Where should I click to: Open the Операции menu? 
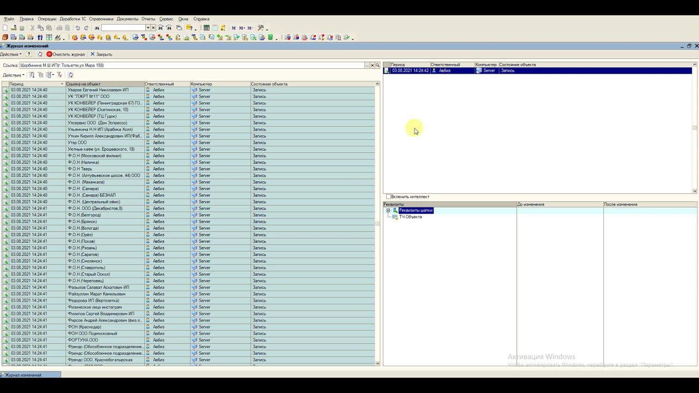tap(47, 19)
